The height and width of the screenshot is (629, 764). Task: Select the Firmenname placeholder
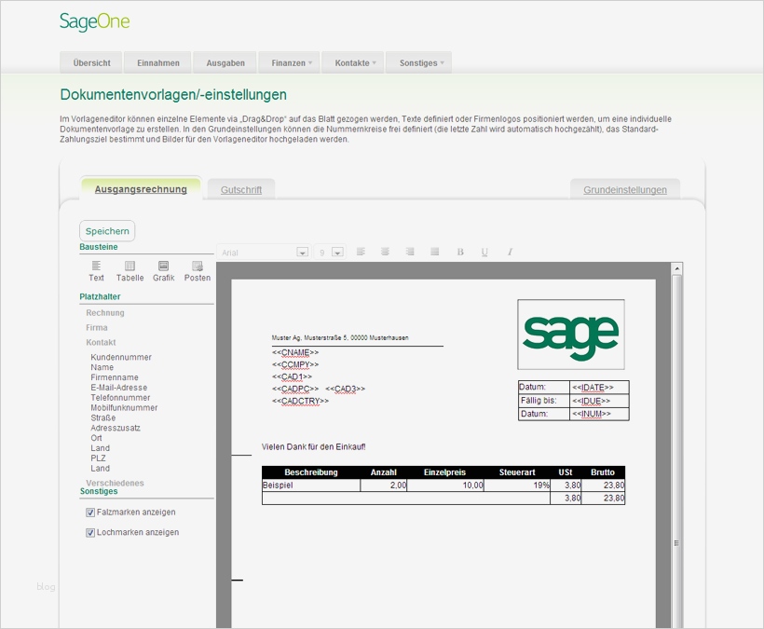tap(115, 377)
